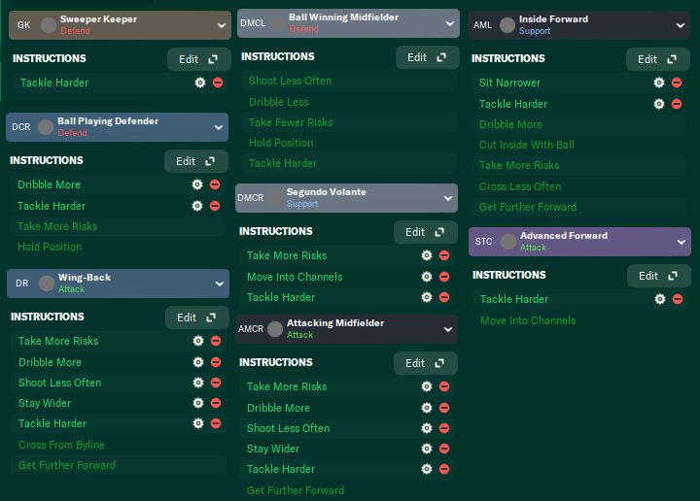Open the Ball Winning Midfielder role dropdown

[x=447, y=22]
